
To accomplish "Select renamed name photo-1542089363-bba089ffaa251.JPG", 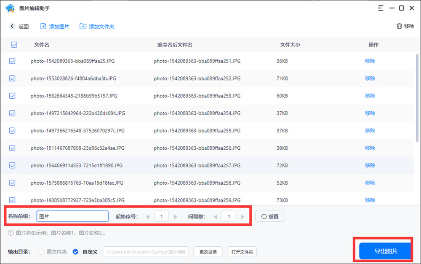I will click(x=197, y=61).
